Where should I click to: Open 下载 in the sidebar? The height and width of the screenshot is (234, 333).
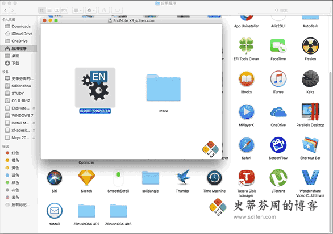pos(19,63)
